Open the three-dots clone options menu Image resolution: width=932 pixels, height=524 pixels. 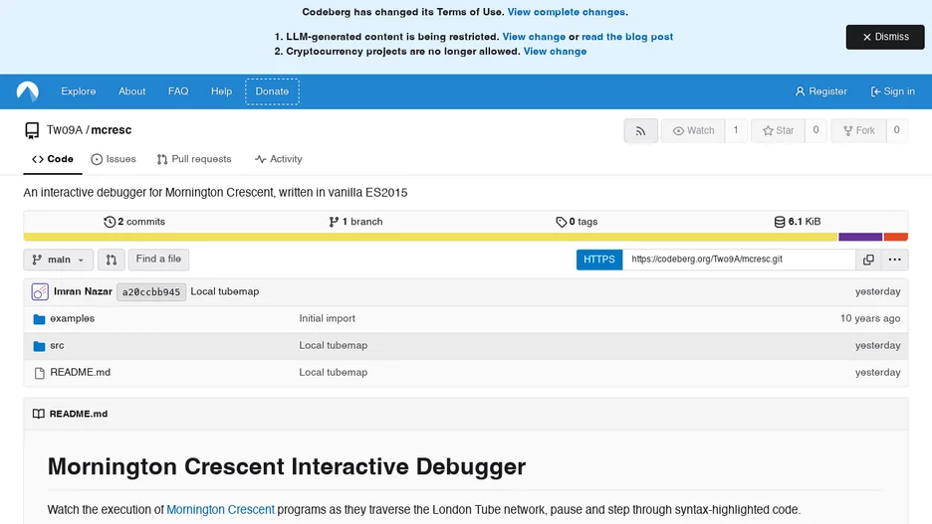(x=894, y=260)
